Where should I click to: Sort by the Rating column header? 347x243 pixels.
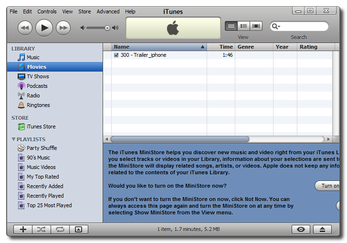316,47
